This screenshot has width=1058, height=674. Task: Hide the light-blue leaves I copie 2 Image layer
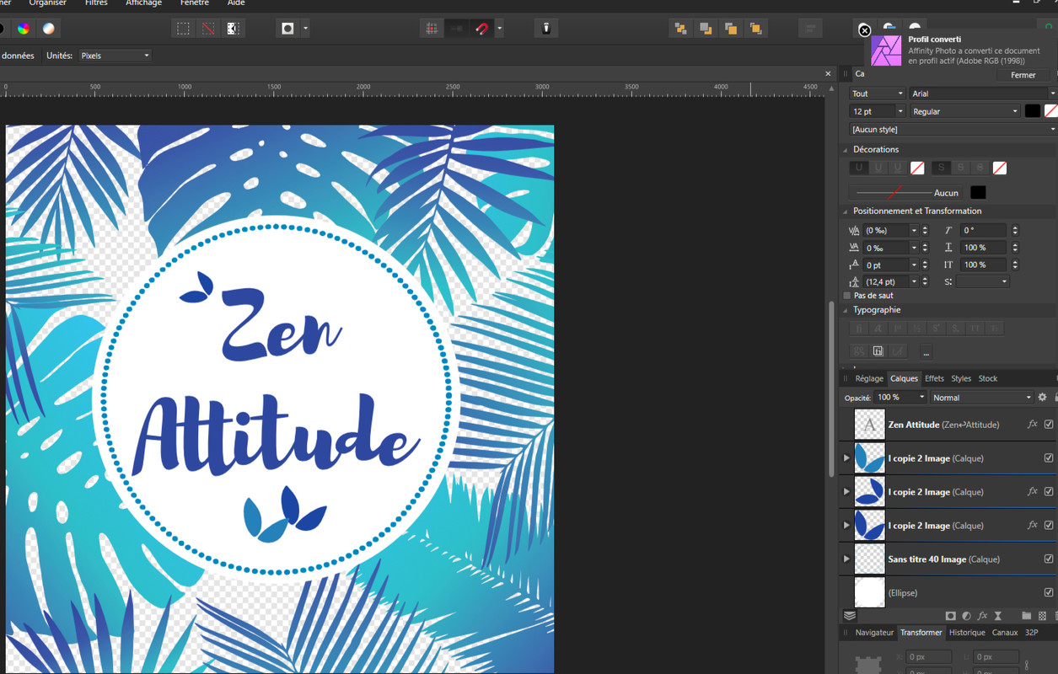click(1049, 458)
